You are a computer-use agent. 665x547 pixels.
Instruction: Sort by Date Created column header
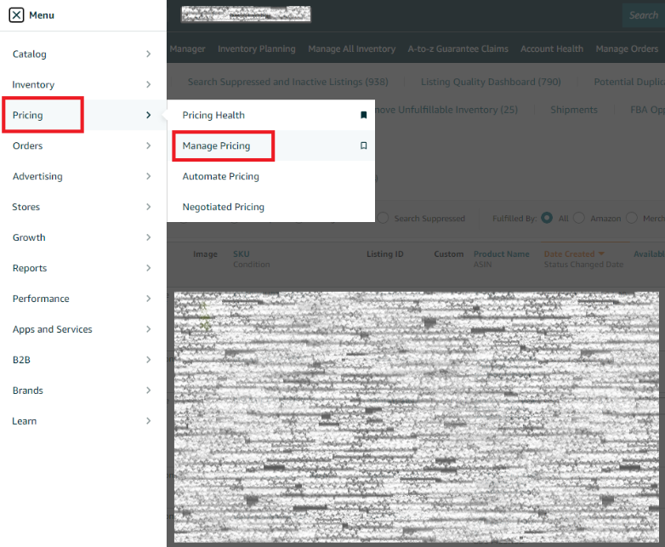point(574,254)
